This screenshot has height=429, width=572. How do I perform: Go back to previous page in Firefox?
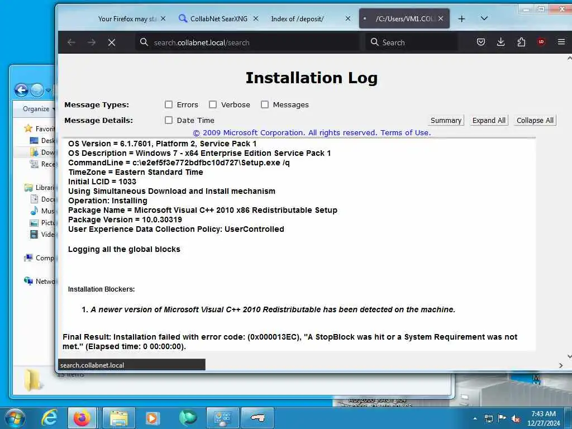pos(71,42)
